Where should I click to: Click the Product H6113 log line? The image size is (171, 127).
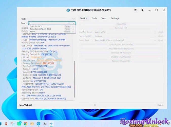30,69
